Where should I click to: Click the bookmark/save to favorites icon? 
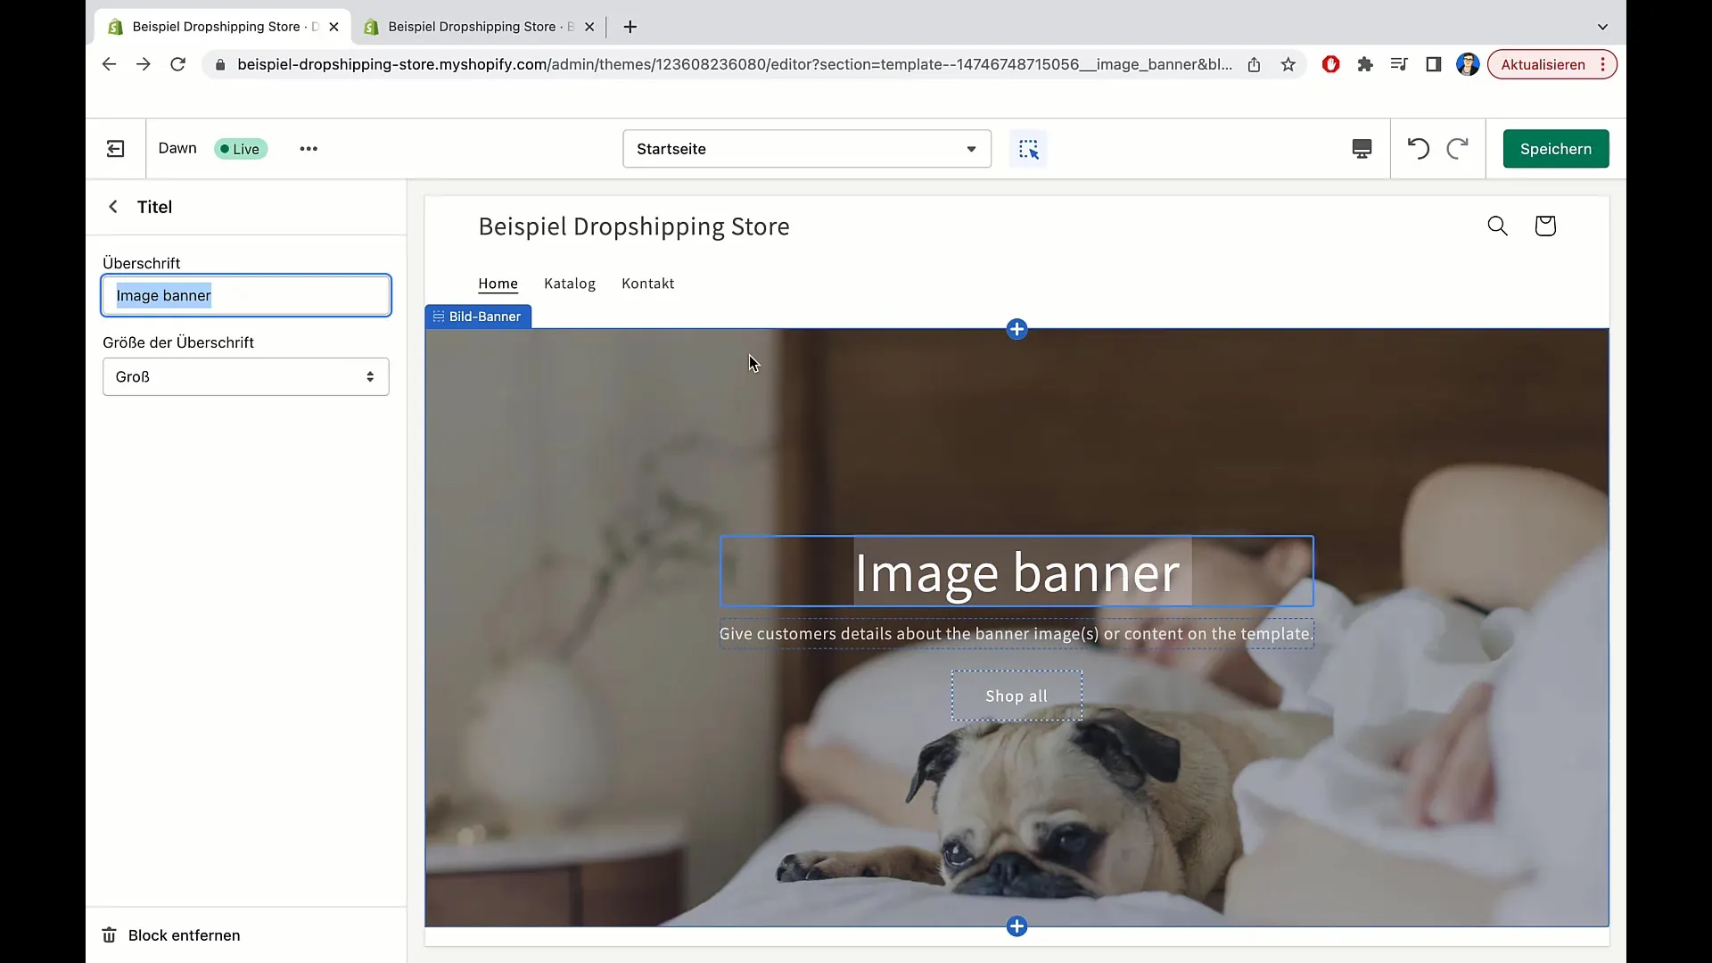coord(1288,65)
